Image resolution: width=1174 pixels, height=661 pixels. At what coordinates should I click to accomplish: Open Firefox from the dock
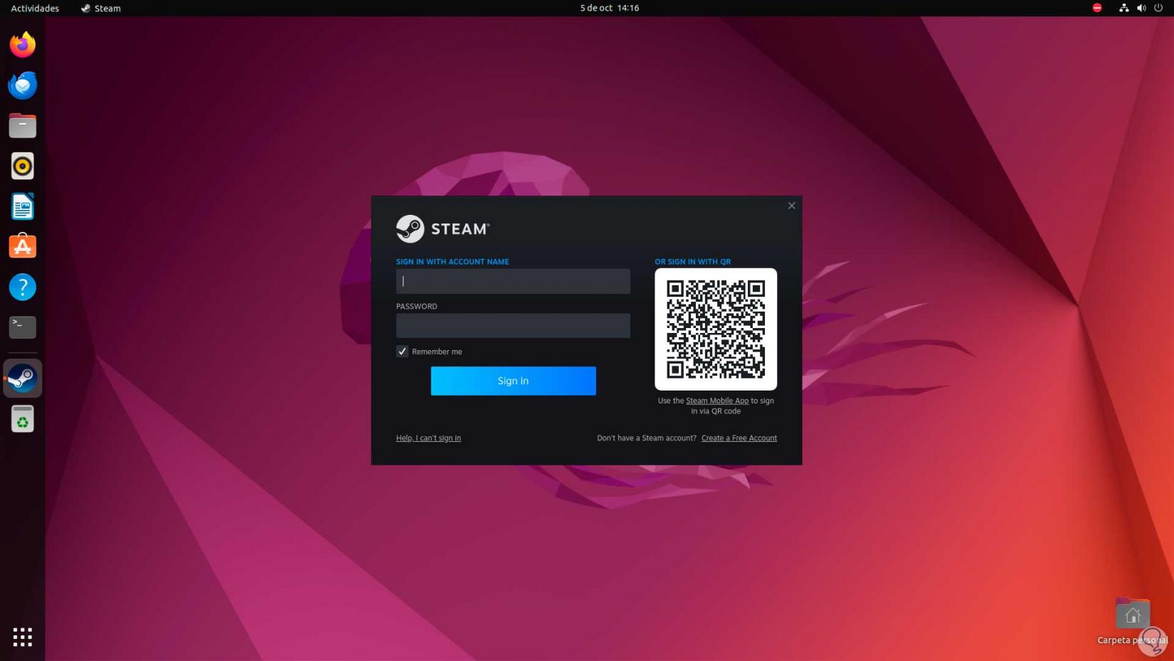(x=23, y=45)
